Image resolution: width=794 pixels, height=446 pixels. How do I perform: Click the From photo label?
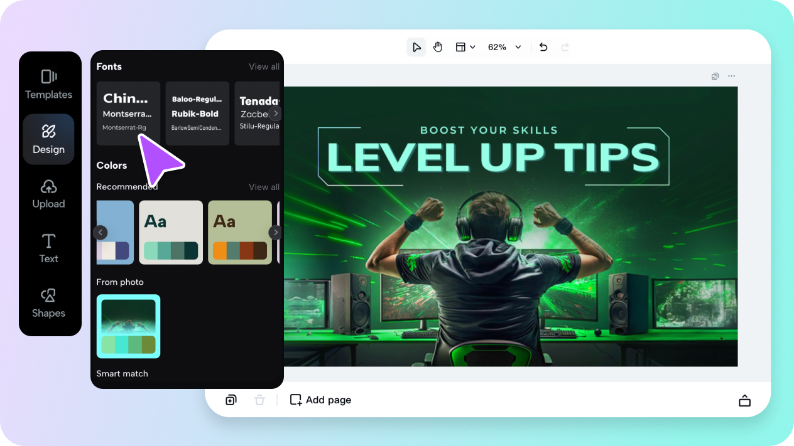(x=120, y=282)
